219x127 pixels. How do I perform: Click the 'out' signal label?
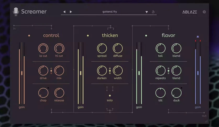[204, 116]
